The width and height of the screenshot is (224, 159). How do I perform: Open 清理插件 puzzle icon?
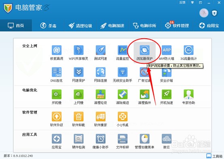click(145, 94)
